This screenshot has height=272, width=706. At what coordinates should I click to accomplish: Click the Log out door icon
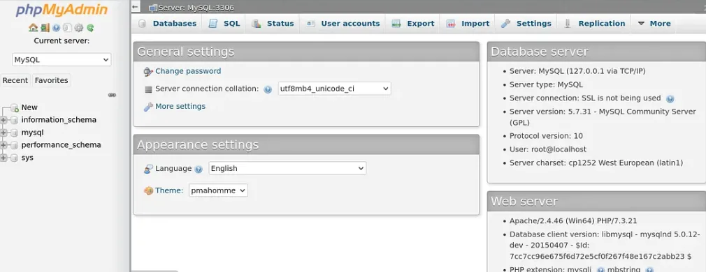pyautogui.click(x=45, y=28)
